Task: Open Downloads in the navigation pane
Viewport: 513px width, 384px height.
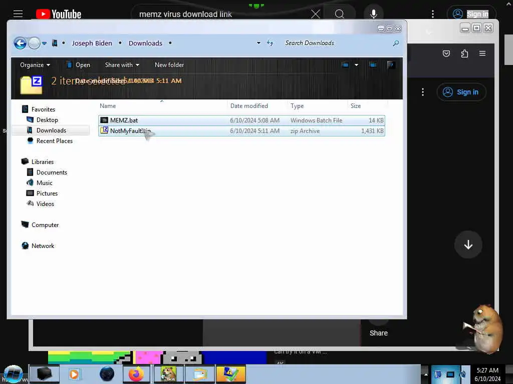Action: pyautogui.click(x=51, y=130)
